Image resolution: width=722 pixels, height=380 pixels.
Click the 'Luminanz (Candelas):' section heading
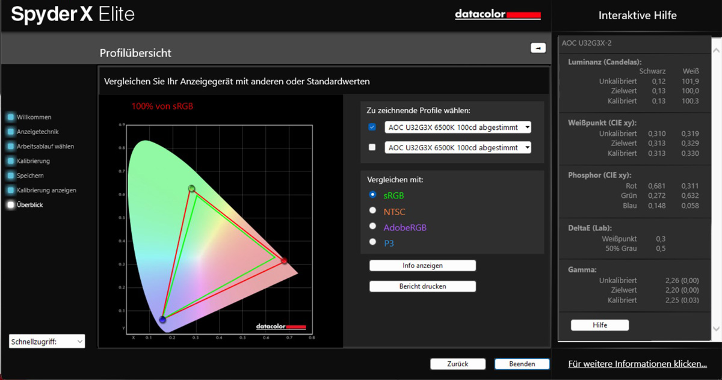point(605,61)
